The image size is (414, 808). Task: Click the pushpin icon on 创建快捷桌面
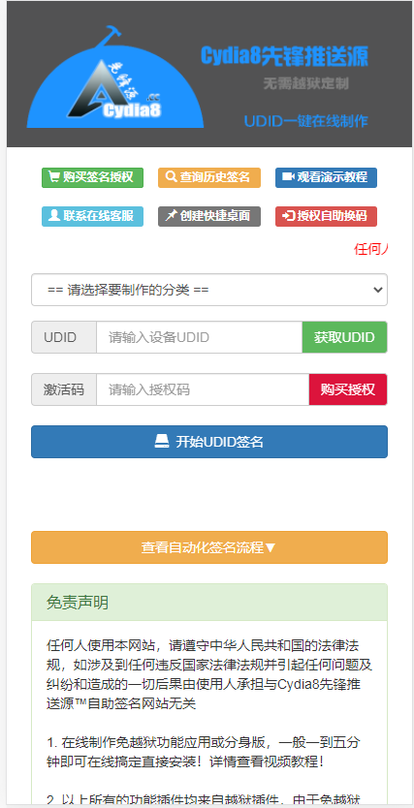[172, 216]
